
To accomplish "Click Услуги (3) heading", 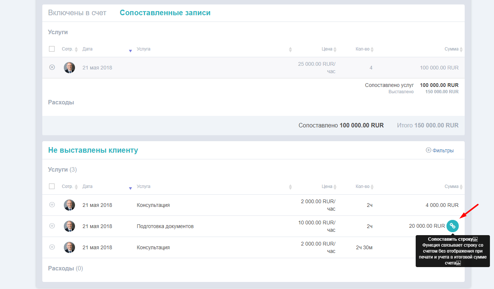I will (x=62, y=169).
